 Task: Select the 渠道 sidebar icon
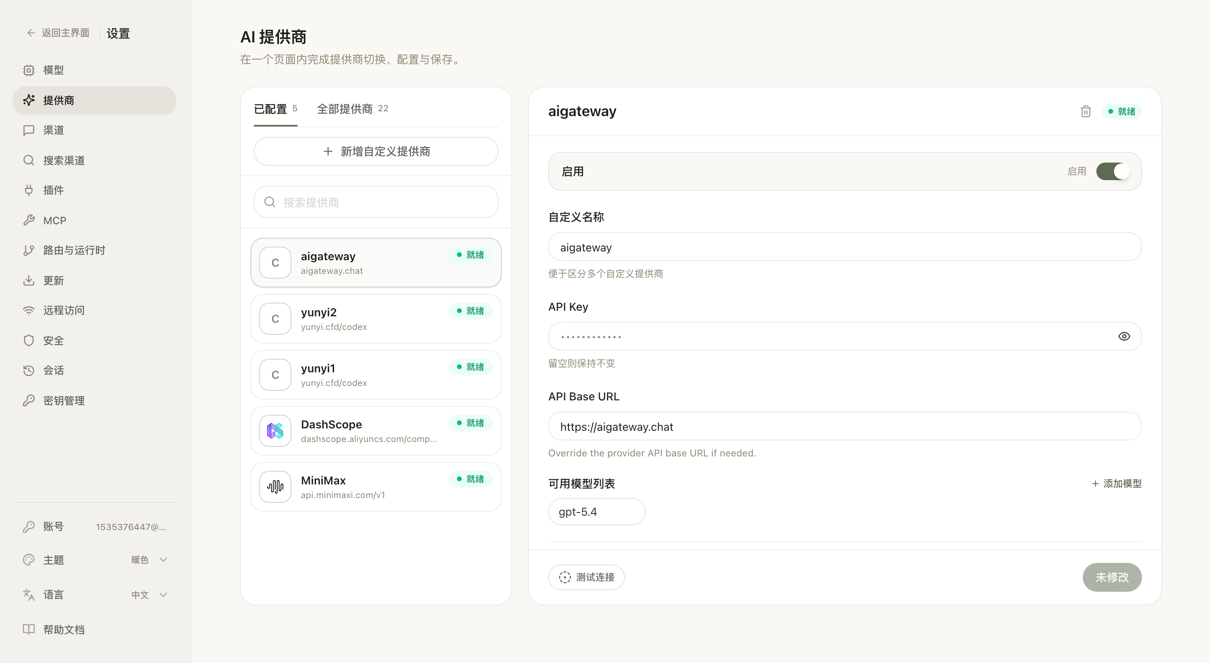53,130
